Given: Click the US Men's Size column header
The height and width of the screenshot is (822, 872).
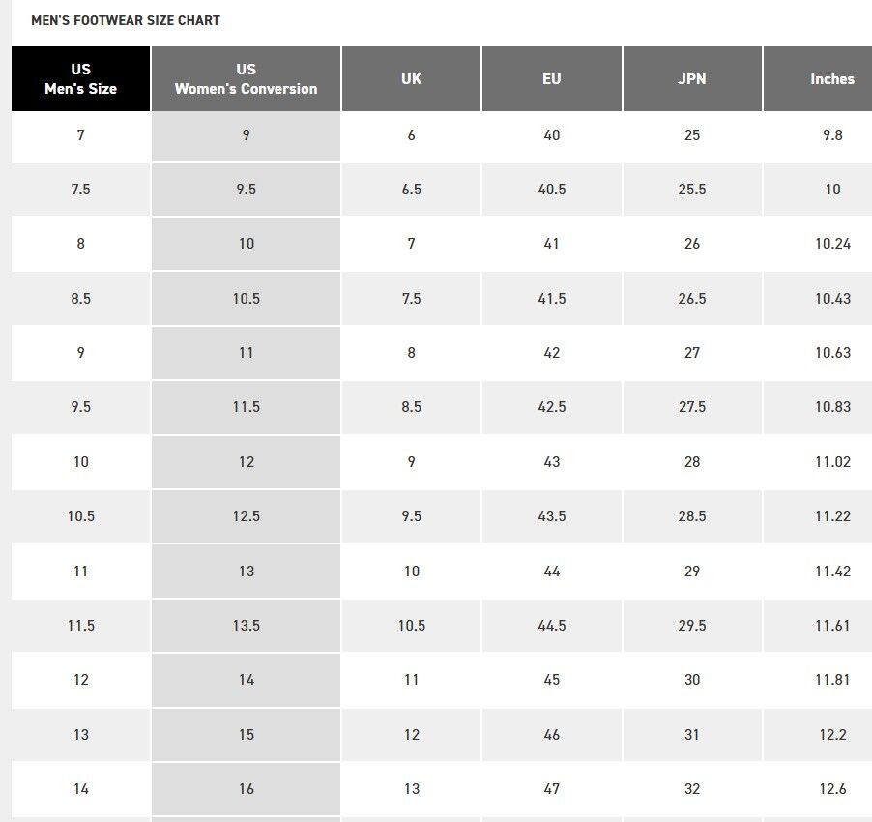Looking at the screenshot, I should (80, 79).
